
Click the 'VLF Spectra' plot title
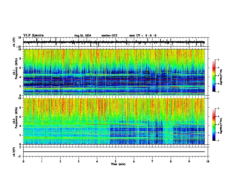tap(33, 35)
